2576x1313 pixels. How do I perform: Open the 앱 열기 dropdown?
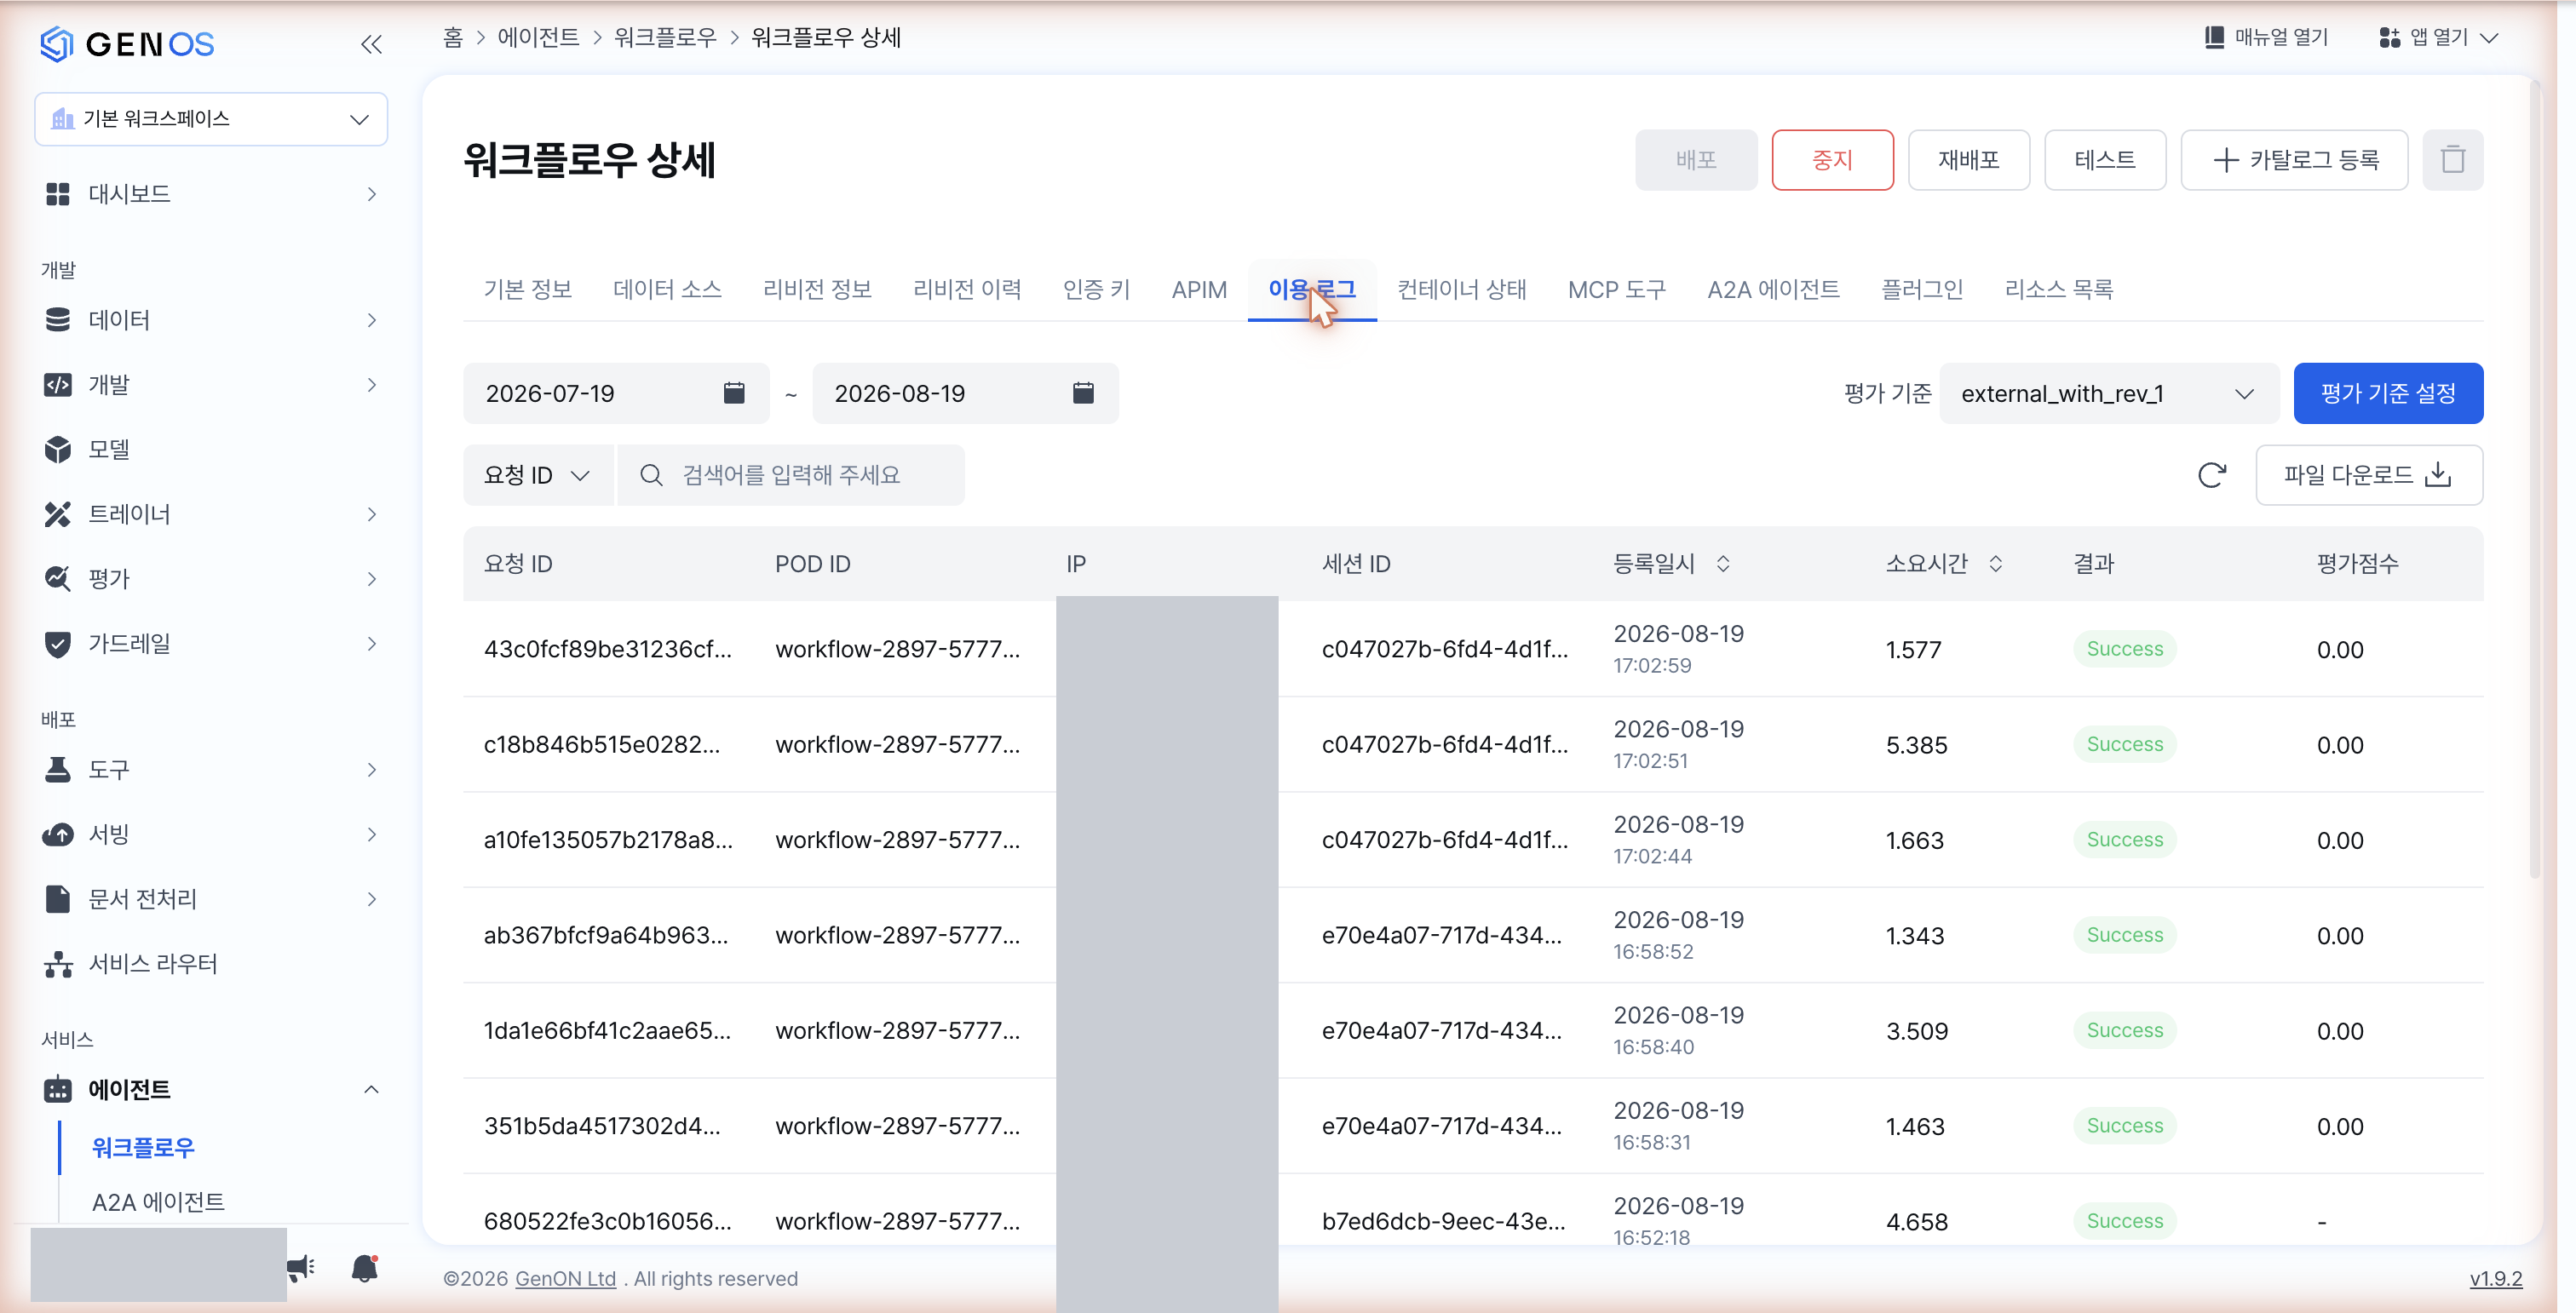click(x=2439, y=38)
